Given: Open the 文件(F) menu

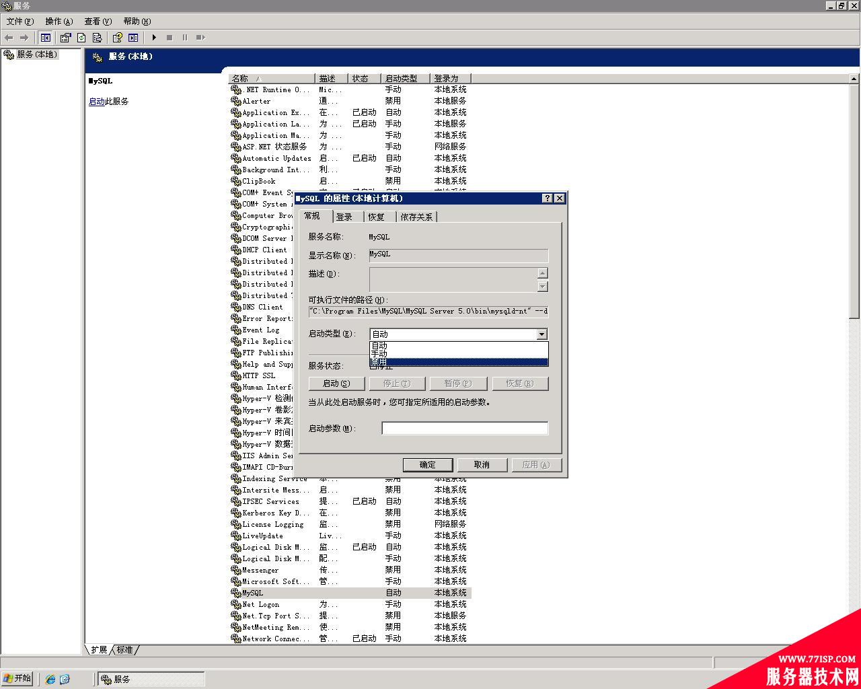Looking at the screenshot, I should point(20,22).
